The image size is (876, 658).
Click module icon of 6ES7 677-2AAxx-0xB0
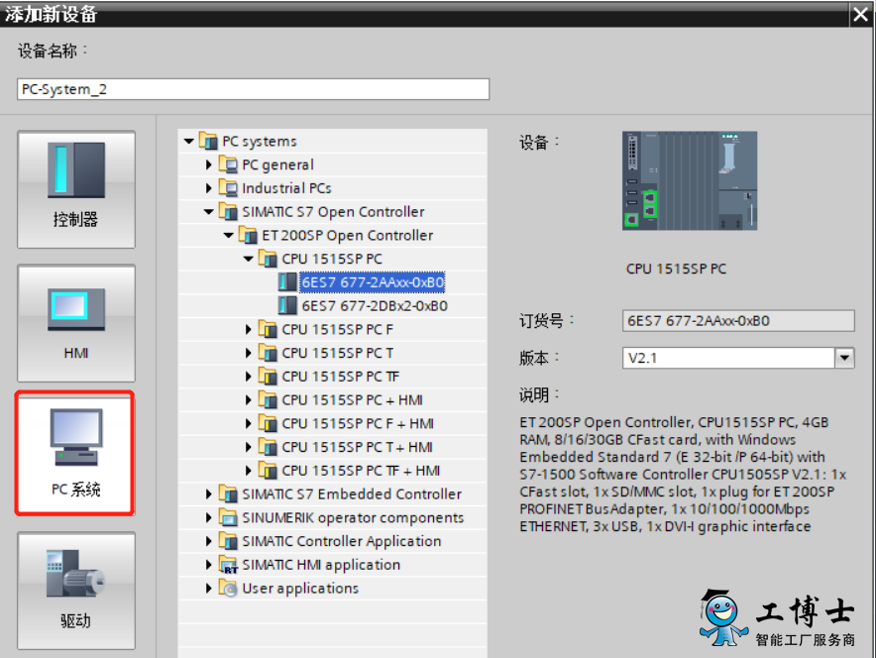(287, 282)
